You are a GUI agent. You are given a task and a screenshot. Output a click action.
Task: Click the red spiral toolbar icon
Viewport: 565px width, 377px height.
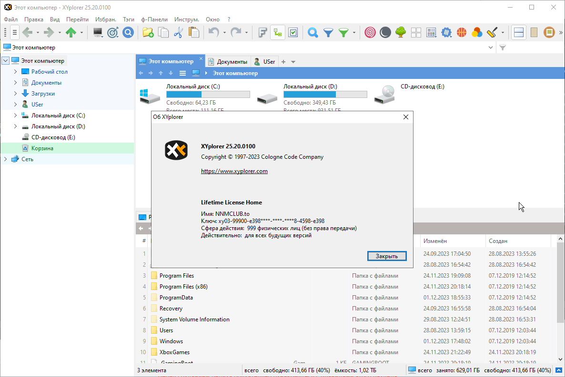tap(370, 32)
